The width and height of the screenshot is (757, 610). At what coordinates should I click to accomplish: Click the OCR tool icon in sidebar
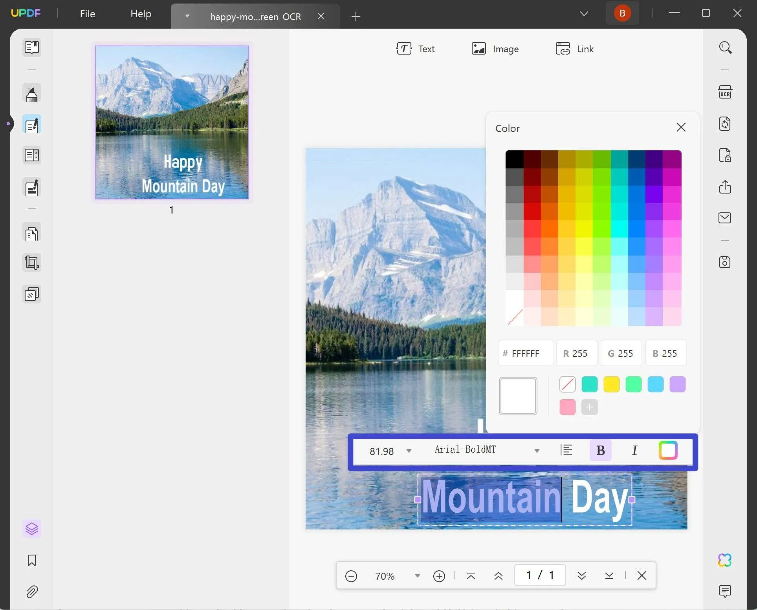[x=725, y=92]
